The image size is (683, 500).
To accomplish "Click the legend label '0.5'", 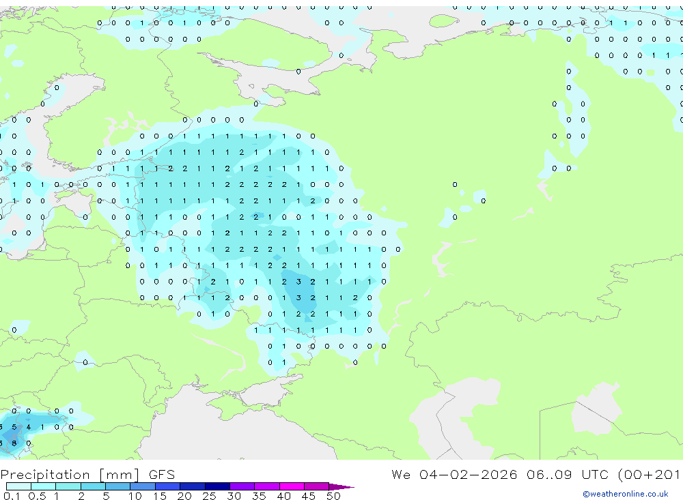I will click(x=37, y=496).
